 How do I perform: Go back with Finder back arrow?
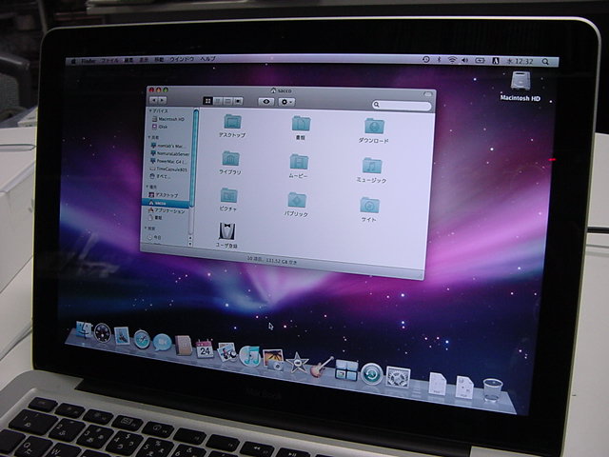coord(153,100)
